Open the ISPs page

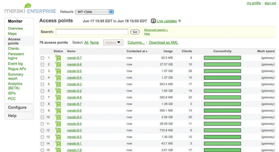click(x=12, y=93)
